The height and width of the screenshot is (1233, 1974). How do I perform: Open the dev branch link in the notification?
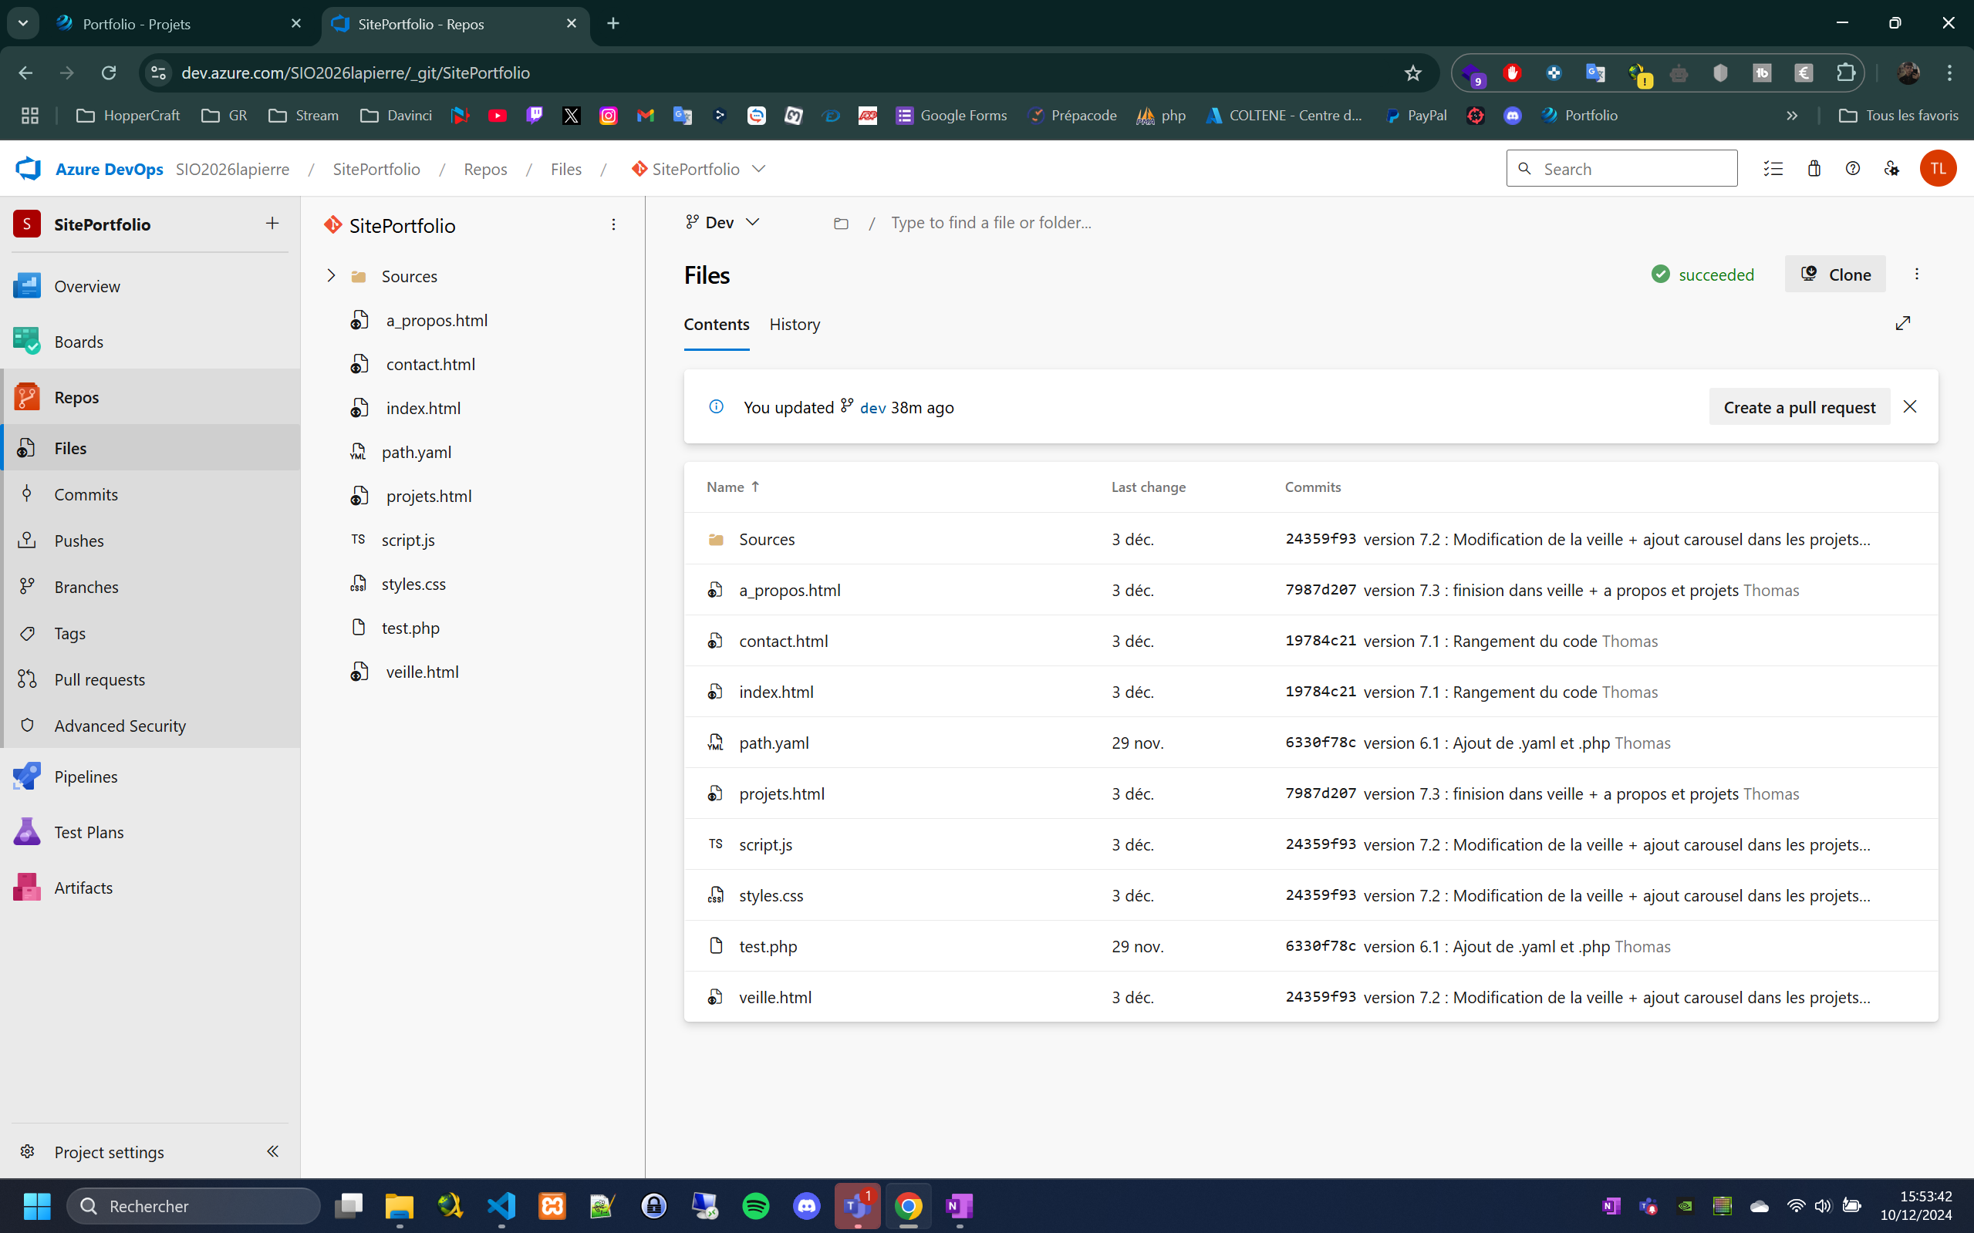[872, 407]
